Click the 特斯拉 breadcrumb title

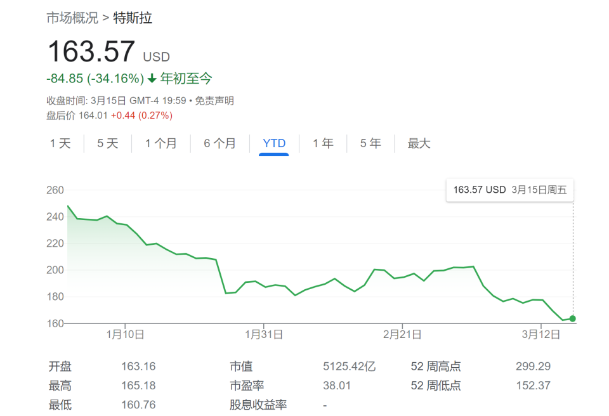click(x=133, y=18)
